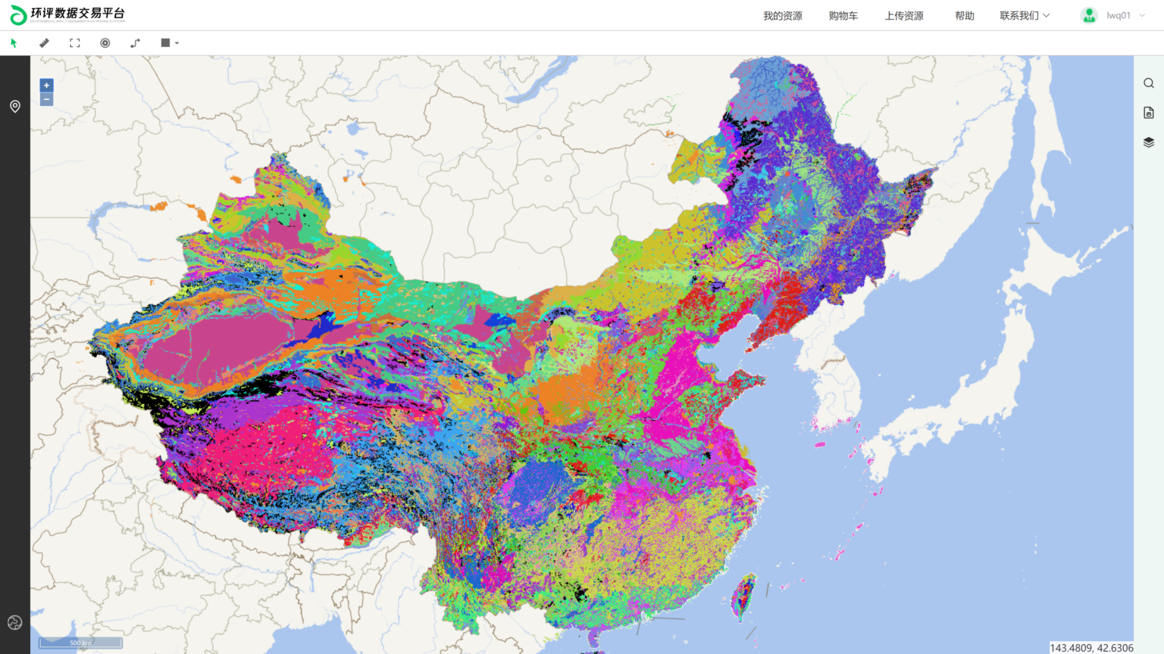
Task: Expand the square shape tool dropdown arrow
Action: (177, 43)
